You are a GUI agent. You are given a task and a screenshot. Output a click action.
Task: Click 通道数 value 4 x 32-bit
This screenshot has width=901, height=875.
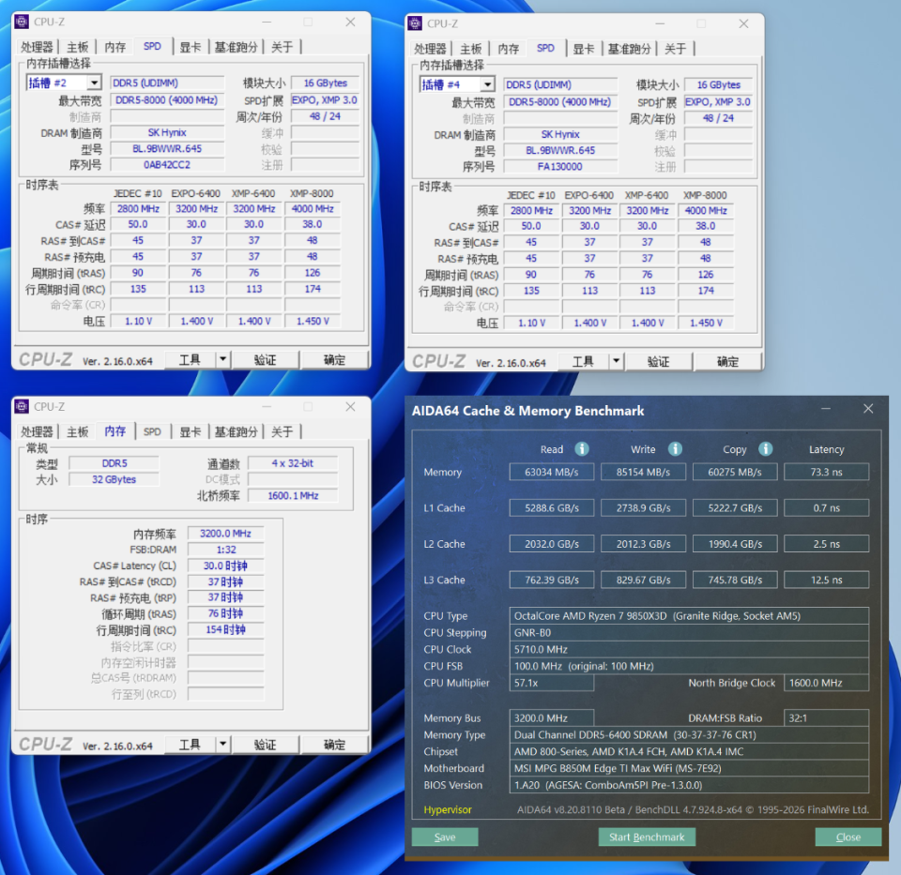coord(293,463)
